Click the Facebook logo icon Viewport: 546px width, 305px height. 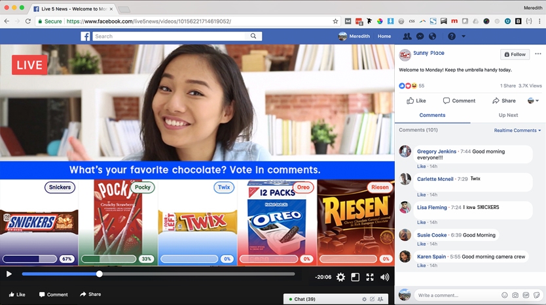tap(85, 36)
